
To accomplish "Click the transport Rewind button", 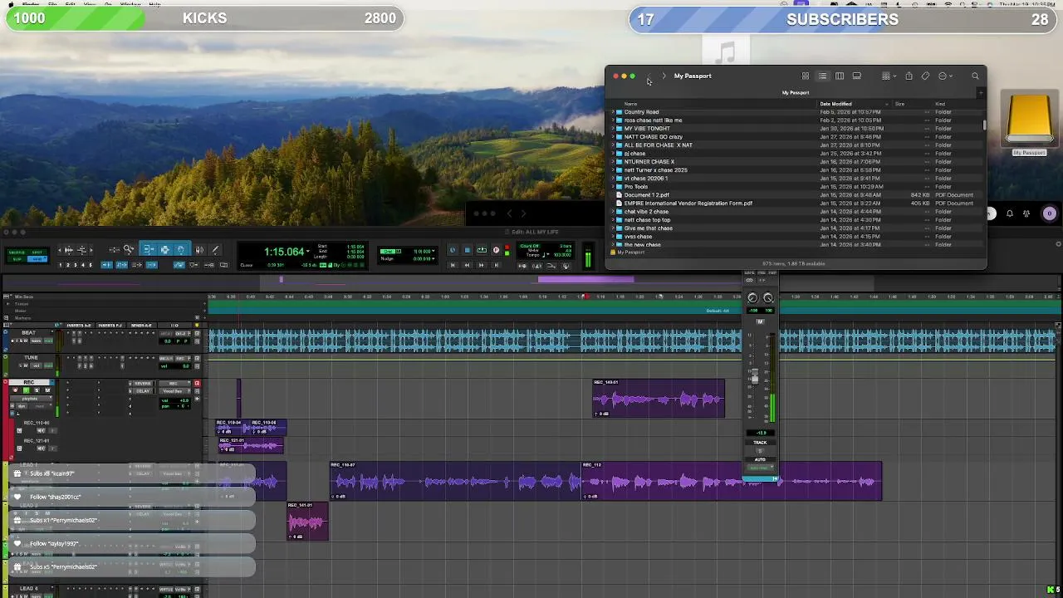I will pyautogui.click(x=467, y=265).
